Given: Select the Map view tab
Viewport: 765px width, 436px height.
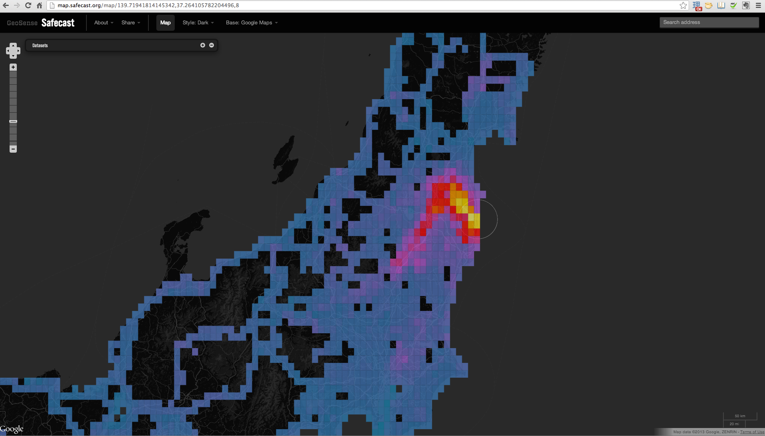Looking at the screenshot, I should [x=165, y=23].
